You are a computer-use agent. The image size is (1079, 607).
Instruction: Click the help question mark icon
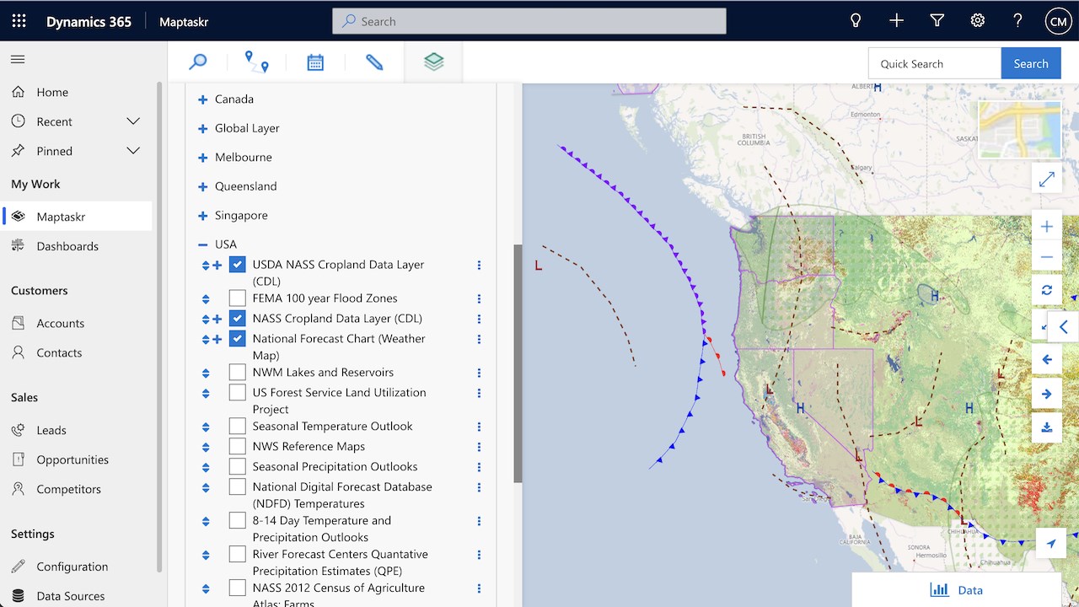click(x=1017, y=21)
